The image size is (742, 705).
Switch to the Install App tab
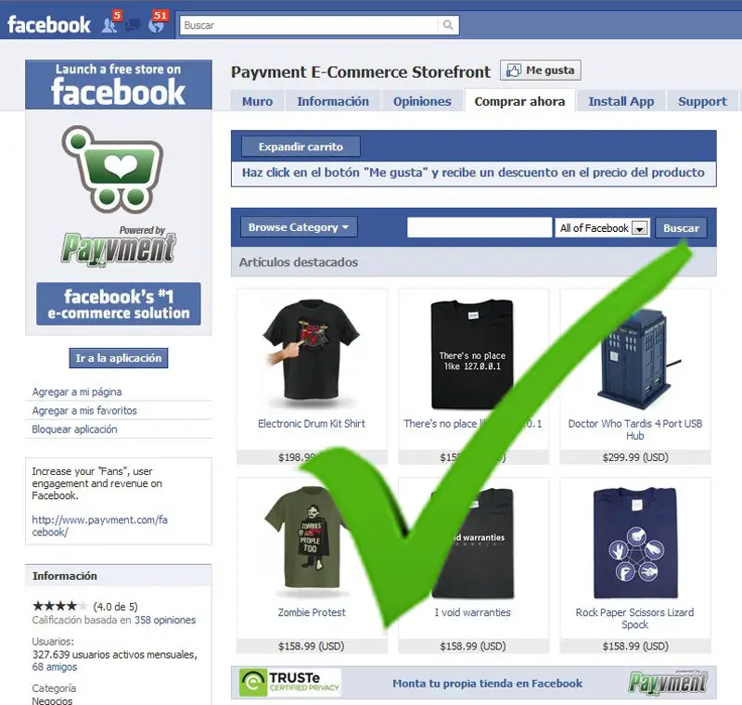(620, 101)
